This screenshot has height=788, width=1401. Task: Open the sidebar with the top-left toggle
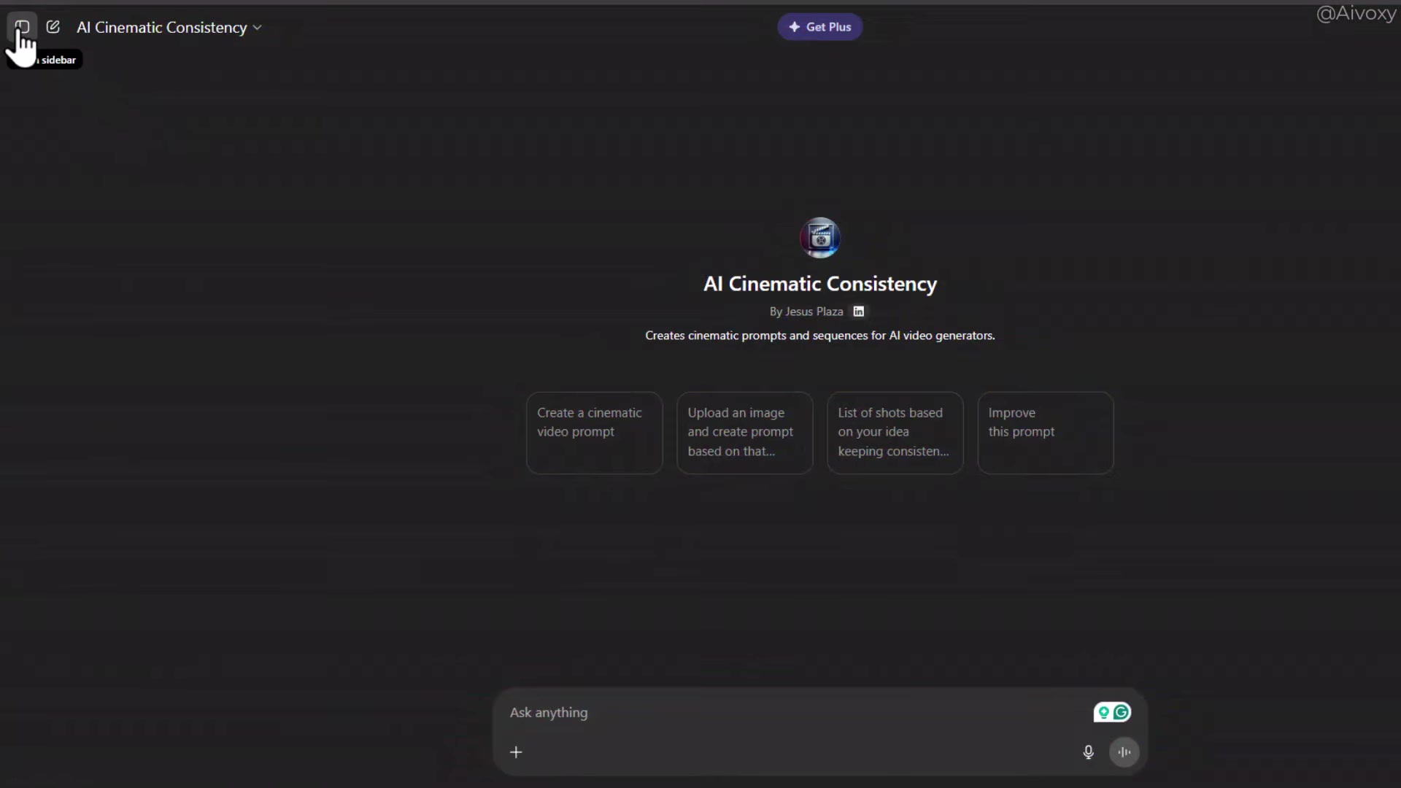(22, 27)
